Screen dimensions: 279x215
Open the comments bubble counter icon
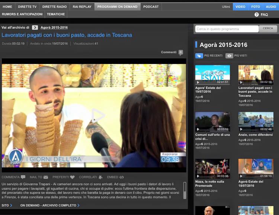click(180, 52)
